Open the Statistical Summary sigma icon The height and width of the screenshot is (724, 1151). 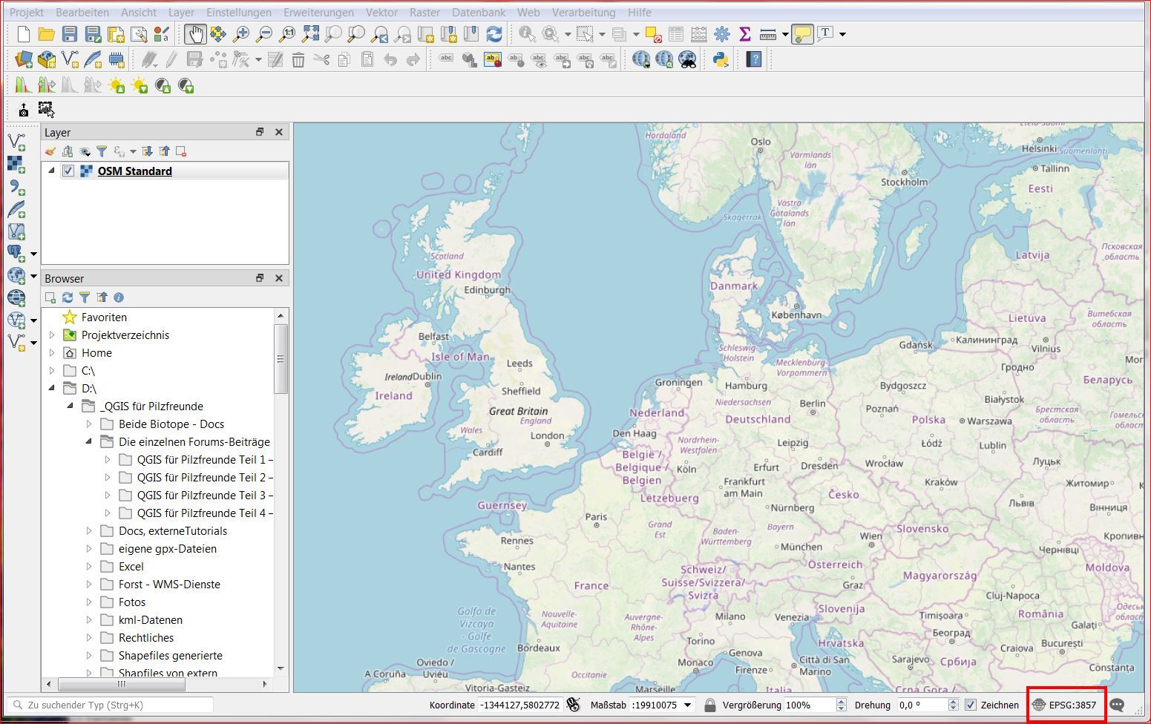tap(745, 34)
